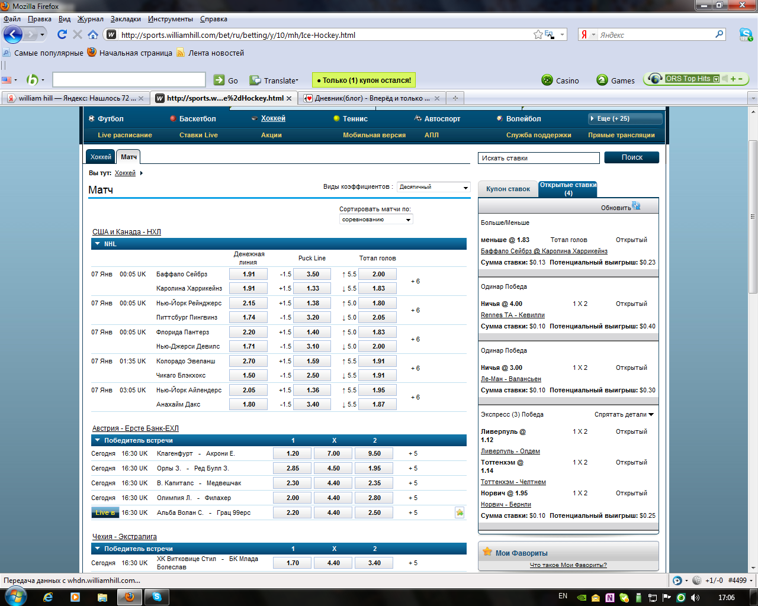
Task: Open the match sorting dropdown (соревнованию)
Action: 376,220
